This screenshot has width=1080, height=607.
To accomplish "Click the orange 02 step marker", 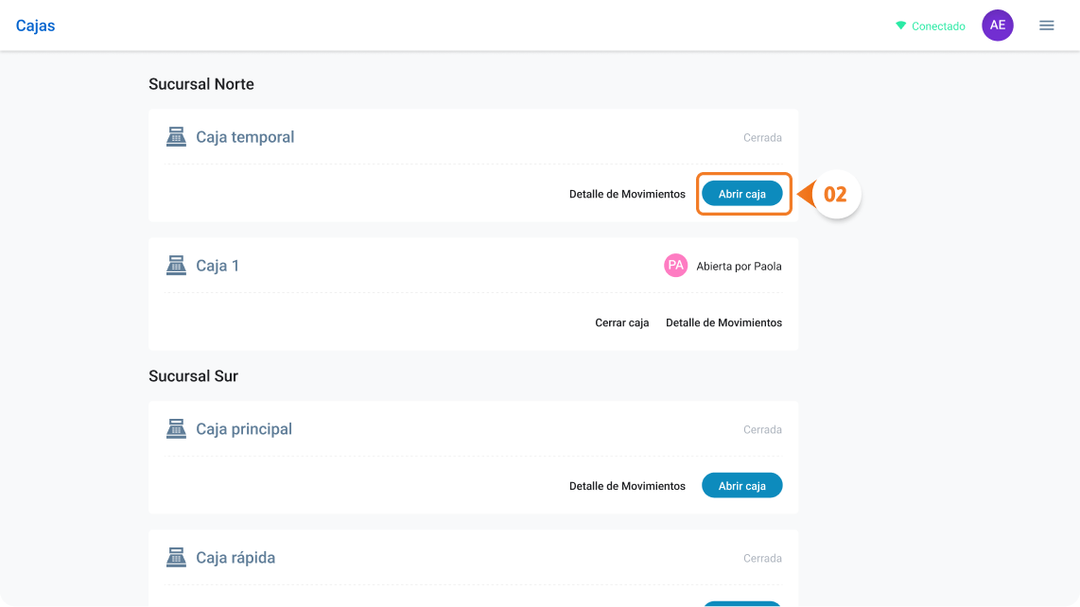I will (x=835, y=194).
